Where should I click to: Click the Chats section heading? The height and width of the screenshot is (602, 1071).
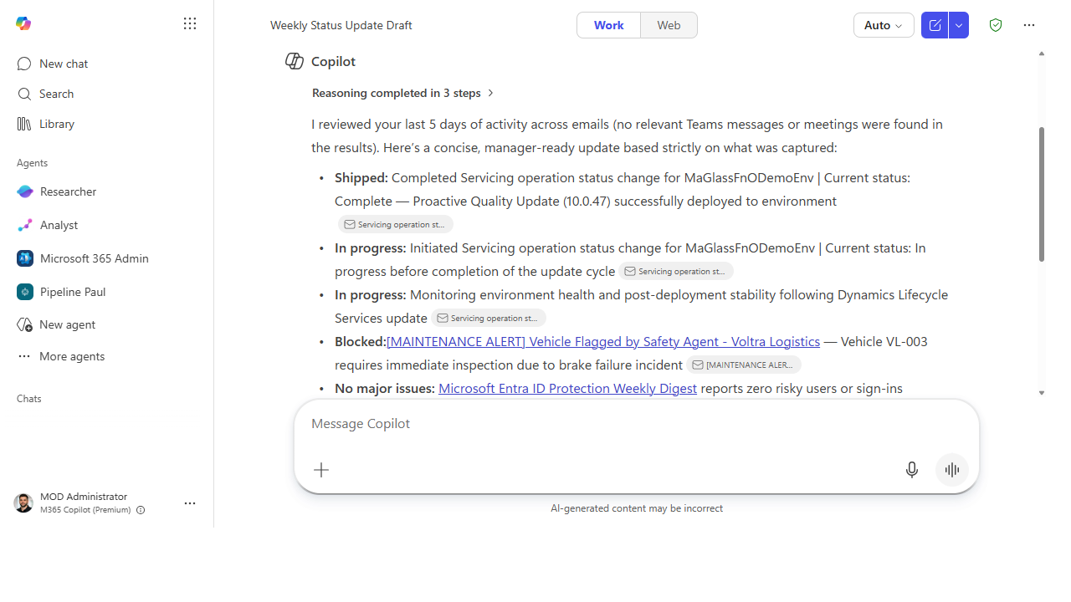coord(29,399)
